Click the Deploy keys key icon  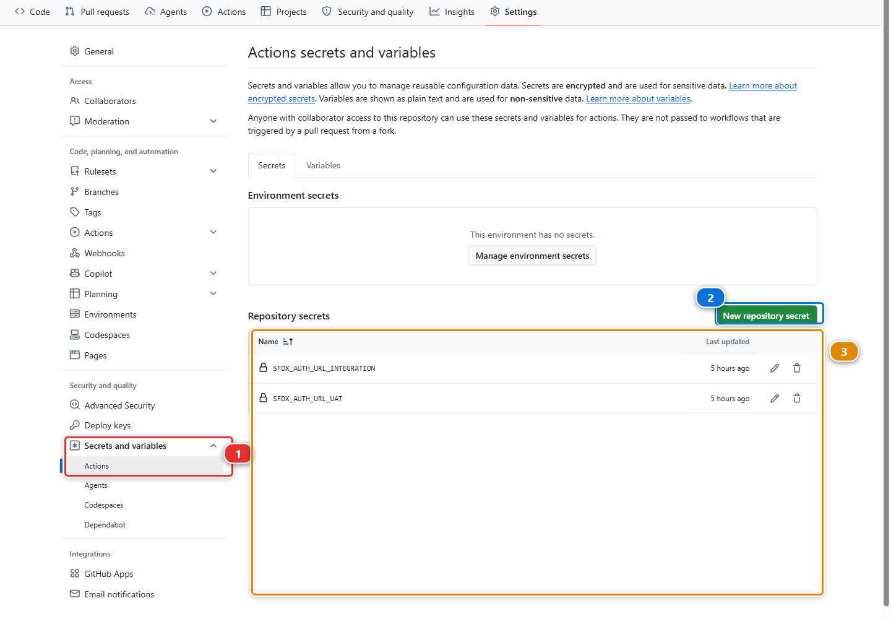pyautogui.click(x=75, y=425)
